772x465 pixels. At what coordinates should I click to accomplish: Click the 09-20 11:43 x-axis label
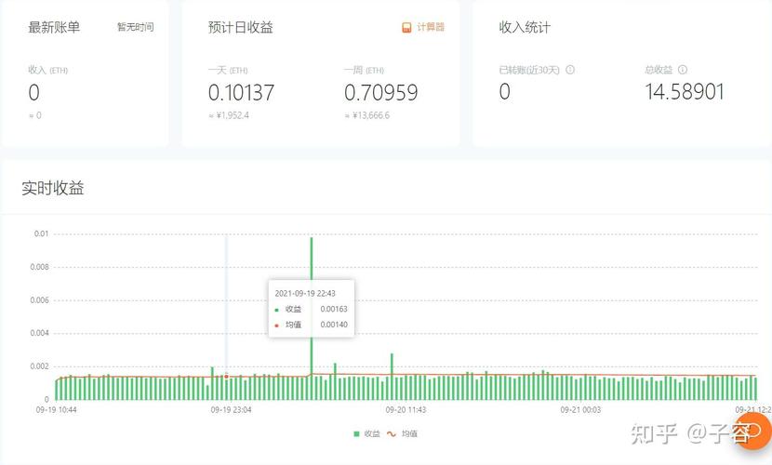pos(406,409)
